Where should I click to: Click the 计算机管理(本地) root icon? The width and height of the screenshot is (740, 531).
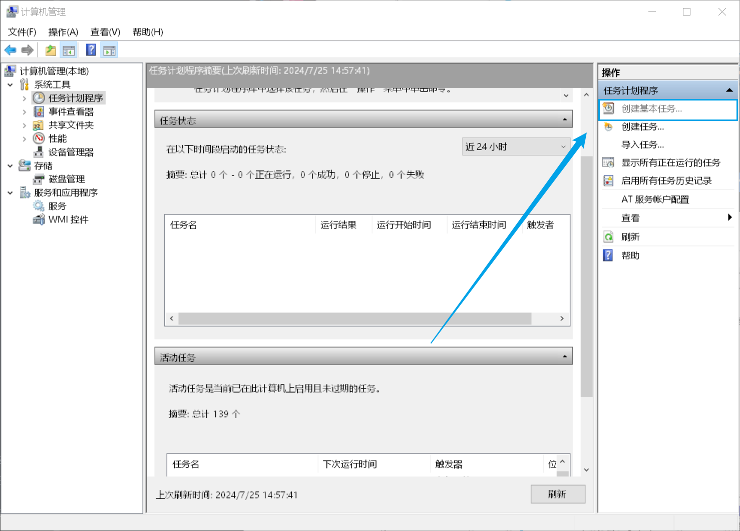click(x=11, y=71)
